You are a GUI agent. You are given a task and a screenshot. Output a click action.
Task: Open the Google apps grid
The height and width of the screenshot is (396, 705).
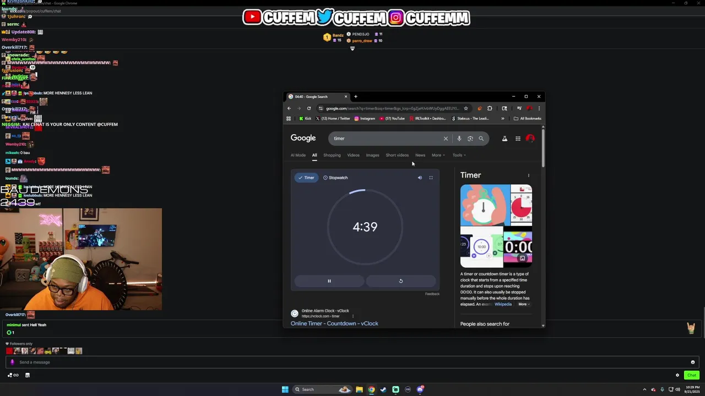518,139
